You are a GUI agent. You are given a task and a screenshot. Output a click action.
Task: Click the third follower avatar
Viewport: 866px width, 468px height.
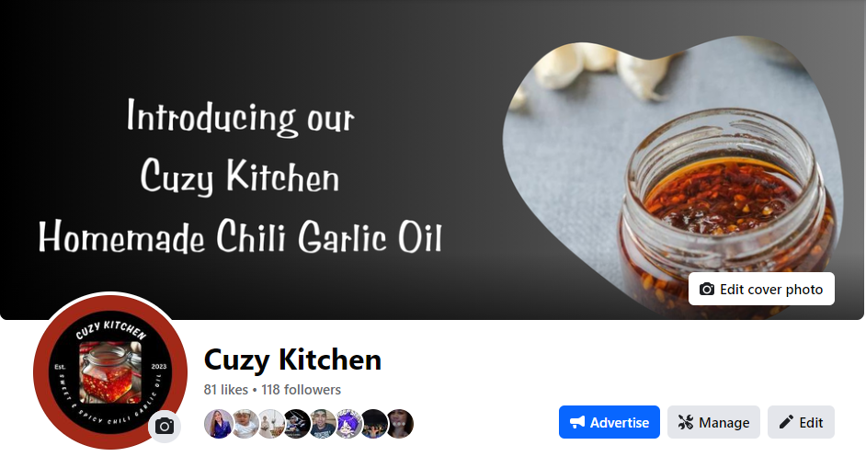(270, 424)
